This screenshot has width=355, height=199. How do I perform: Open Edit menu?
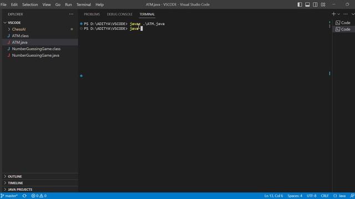pos(14,4)
